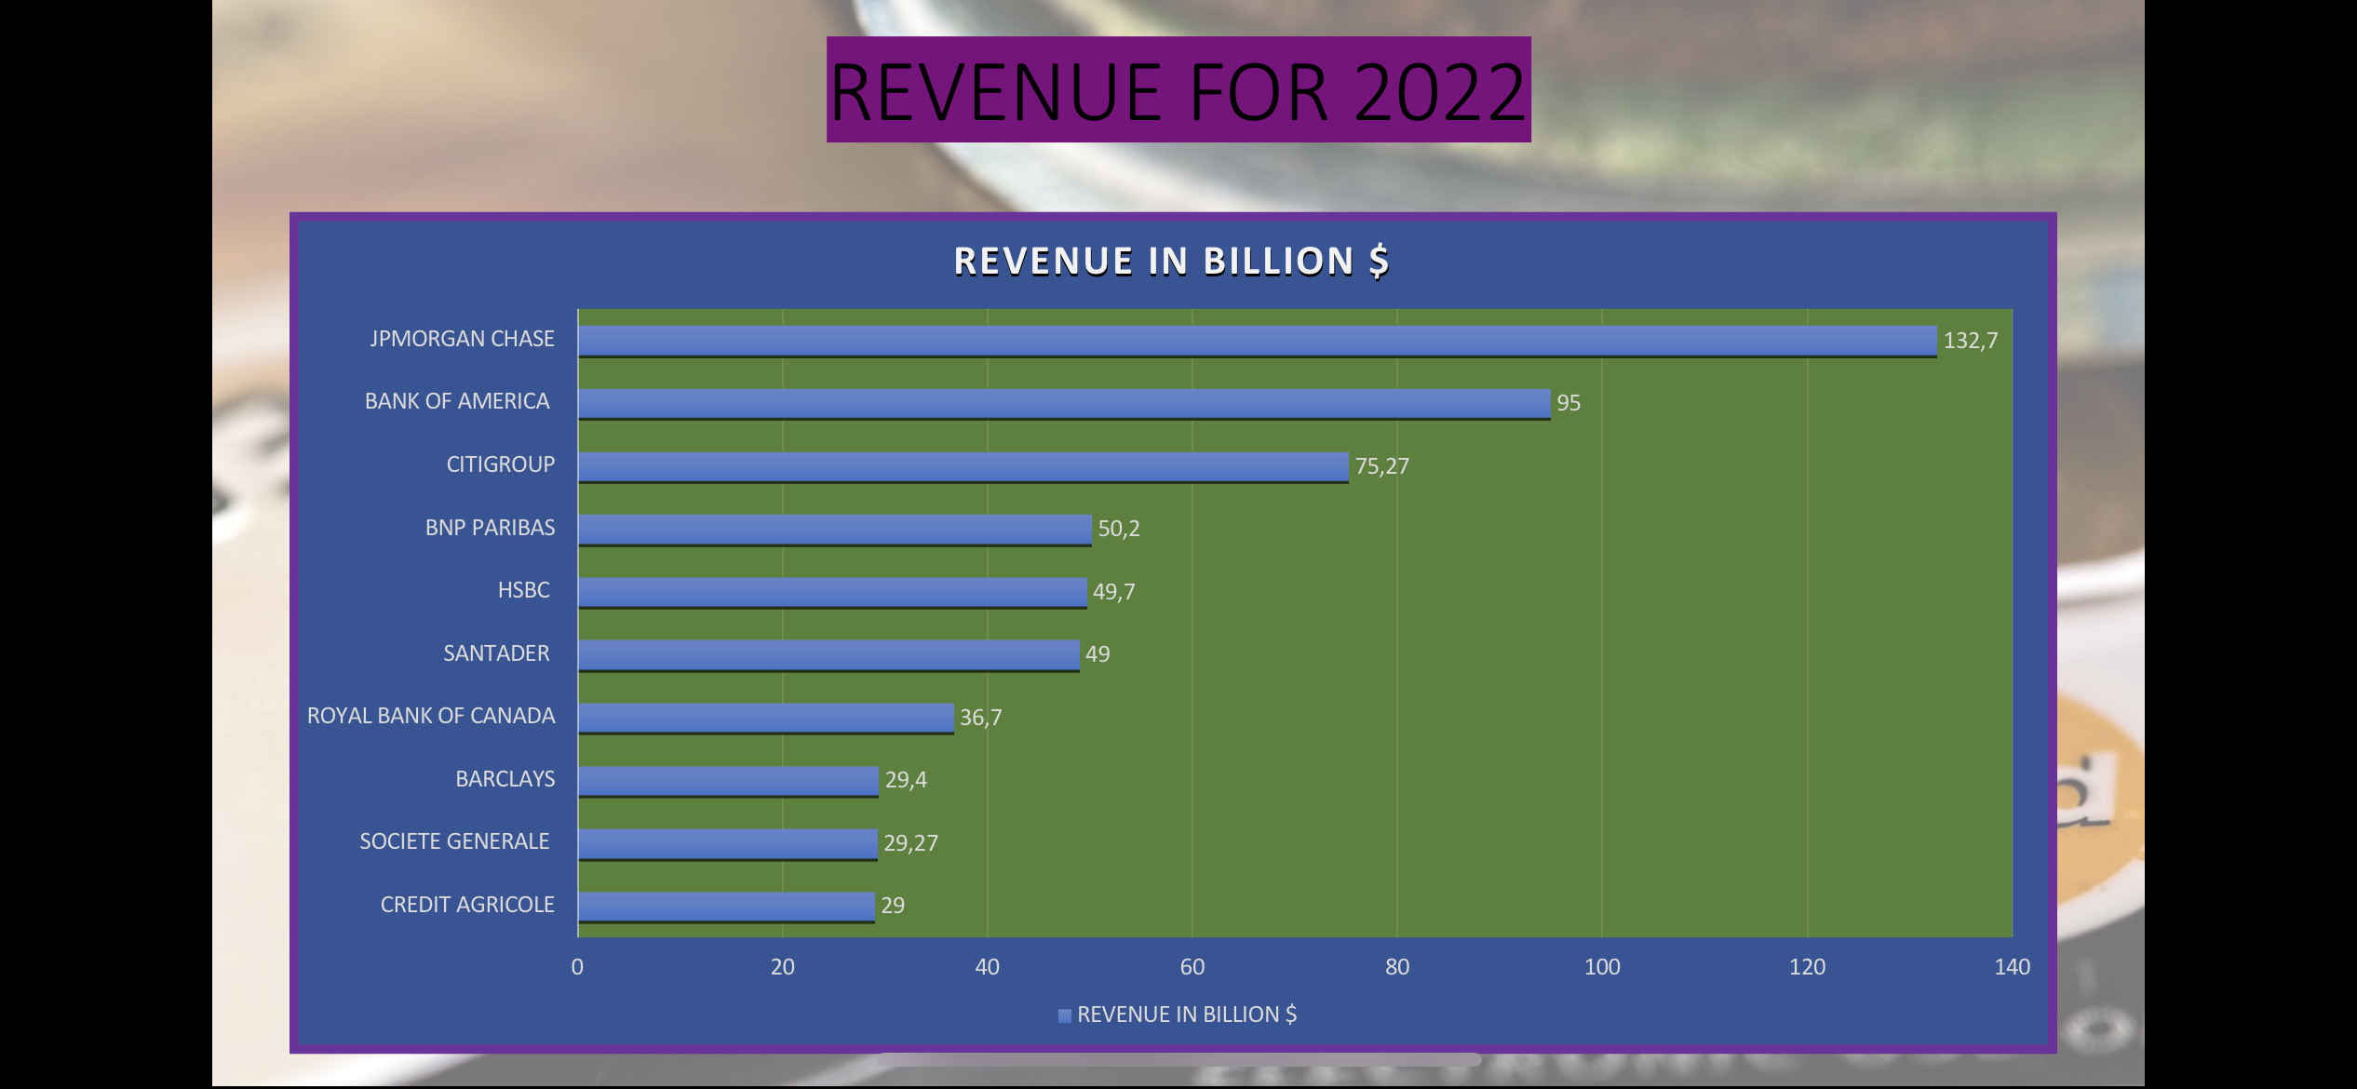Select the chart title 'REVENUE IN BILLION $'

pos(1172,261)
